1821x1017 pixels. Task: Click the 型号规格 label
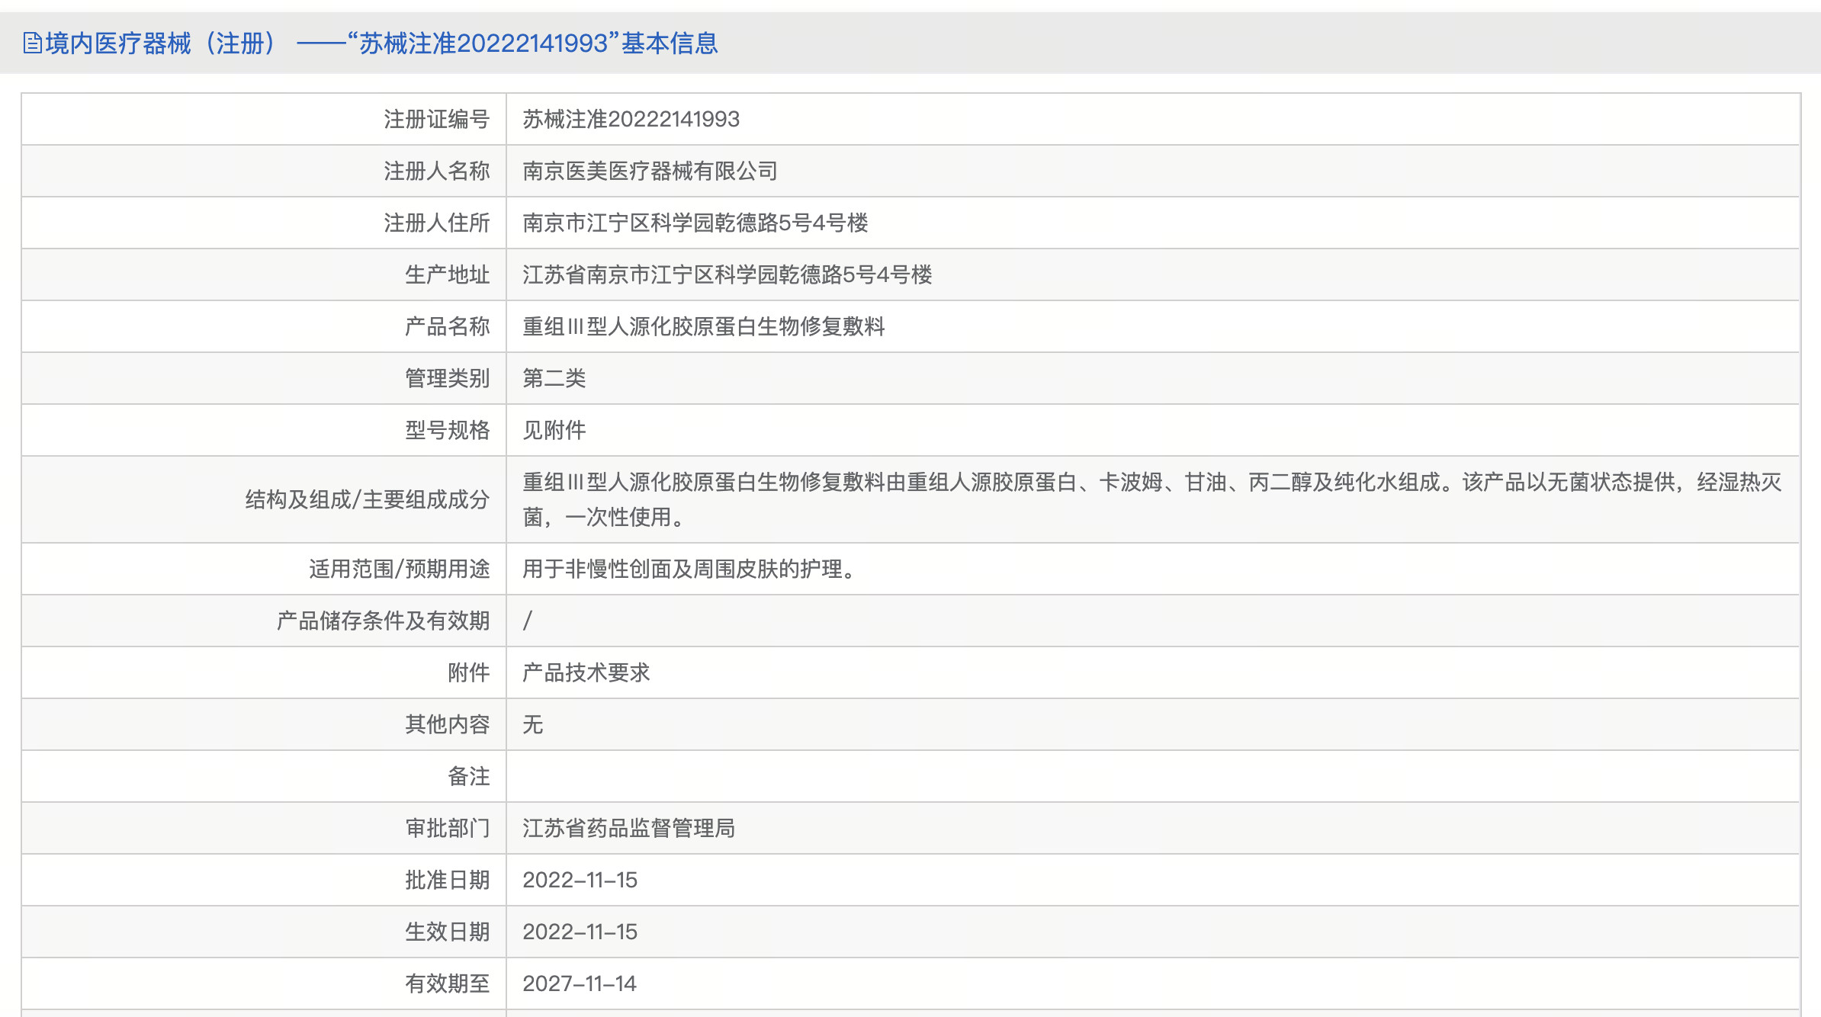click(x=447, y=431)
